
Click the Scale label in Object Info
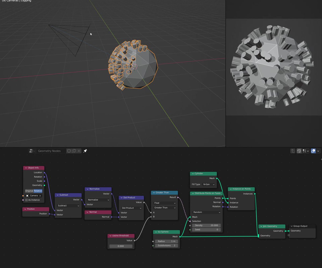(x=39, y=181)
